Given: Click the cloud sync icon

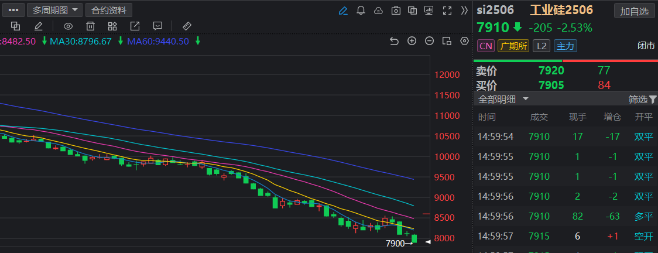Looking at the screenshot, I should click(x=378, y=11).
